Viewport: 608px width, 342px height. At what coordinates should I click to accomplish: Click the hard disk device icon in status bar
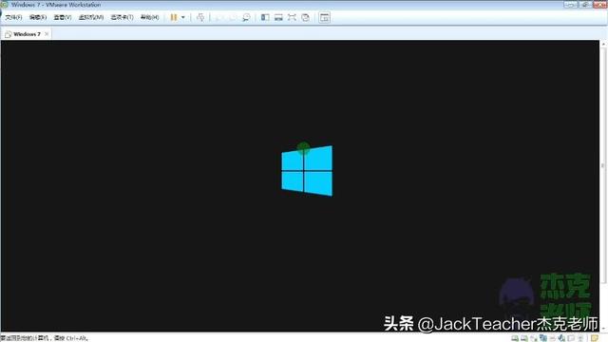[515, 338]
